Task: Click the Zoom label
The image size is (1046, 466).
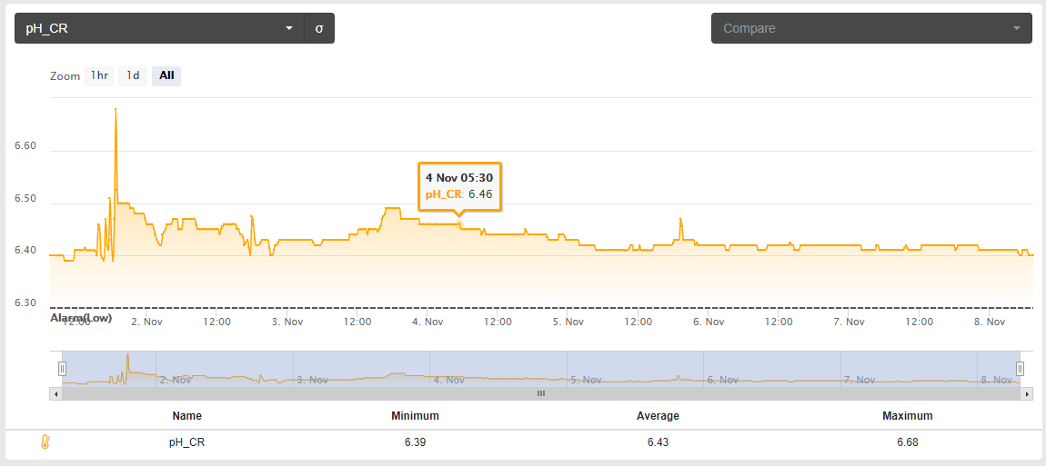Action: point(65,76)
